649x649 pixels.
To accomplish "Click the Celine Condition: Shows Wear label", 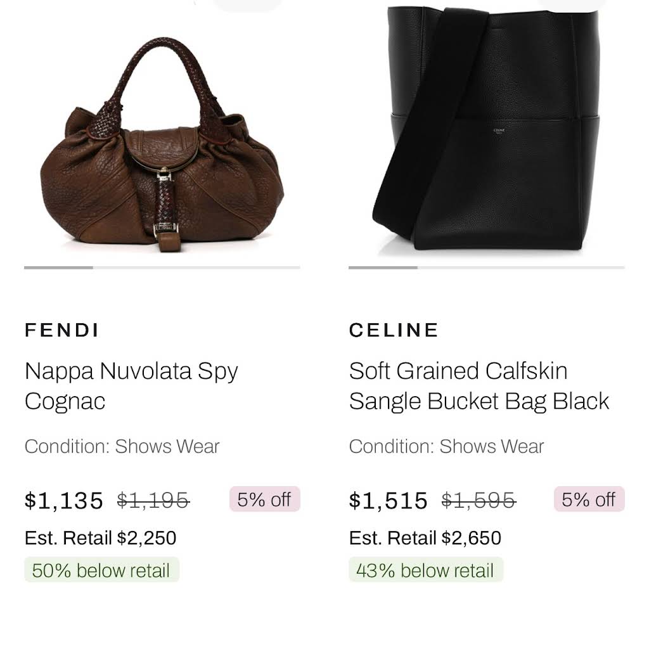I will [x=447, y=446].
